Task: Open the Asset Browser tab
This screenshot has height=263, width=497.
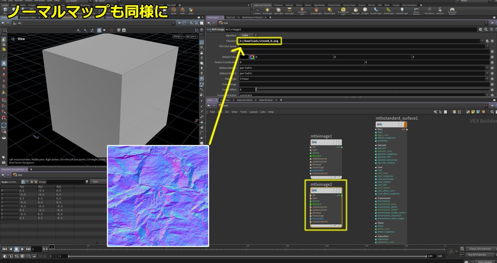Action: click(266, 100)
